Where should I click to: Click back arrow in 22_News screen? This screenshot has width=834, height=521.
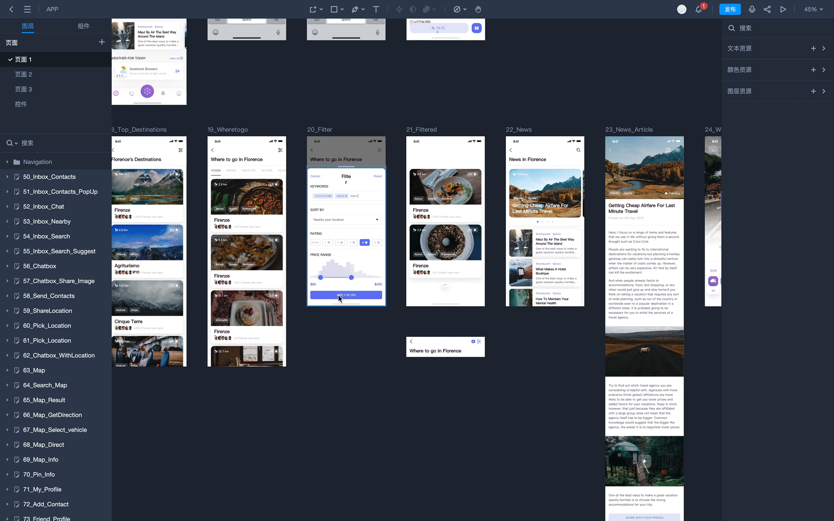pyautogui.click(x=511, y=150)
